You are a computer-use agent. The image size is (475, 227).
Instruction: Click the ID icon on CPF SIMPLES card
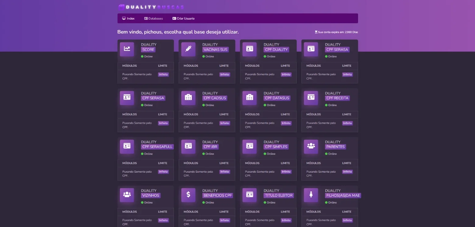tap(250, 147)
